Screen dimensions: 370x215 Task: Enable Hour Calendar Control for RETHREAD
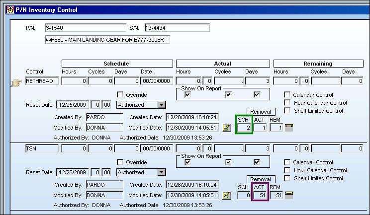tap(287, 103)
